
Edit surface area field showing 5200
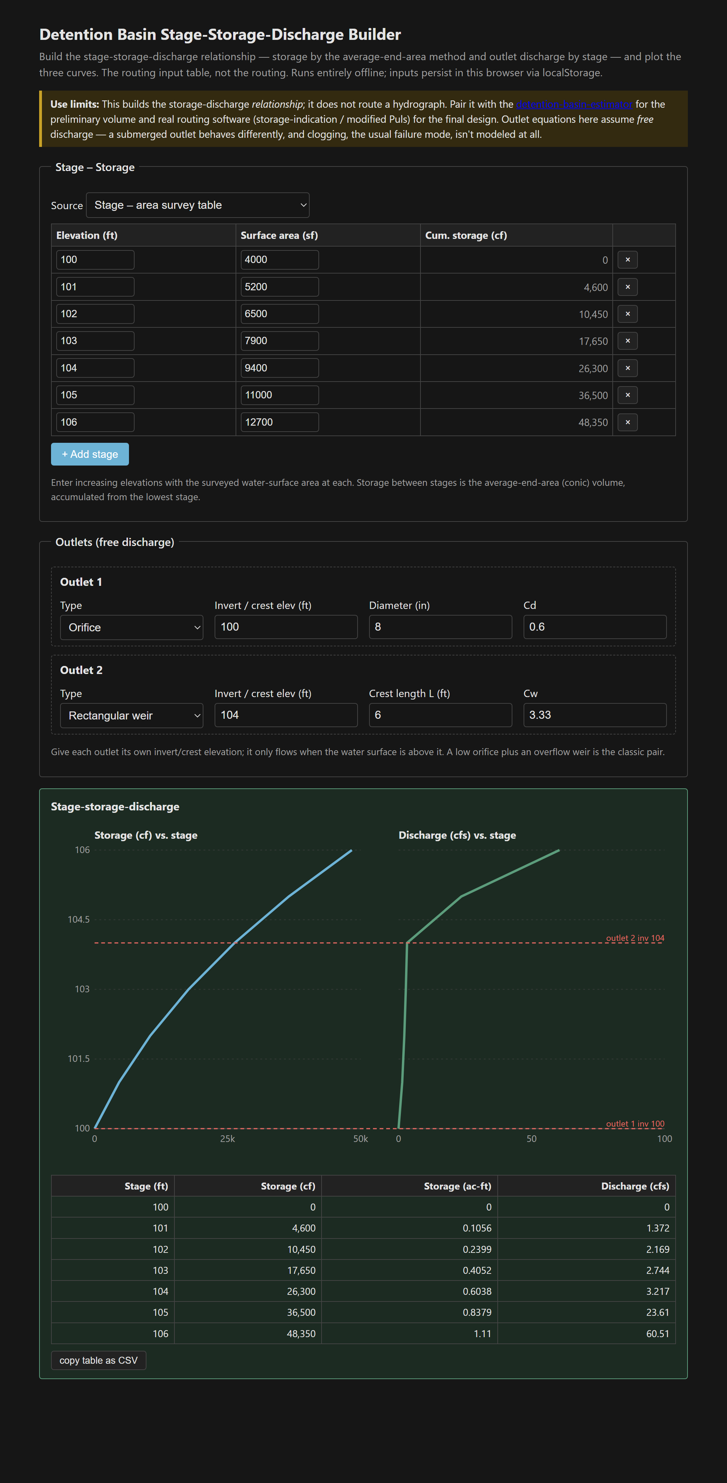tap(280, 287)
